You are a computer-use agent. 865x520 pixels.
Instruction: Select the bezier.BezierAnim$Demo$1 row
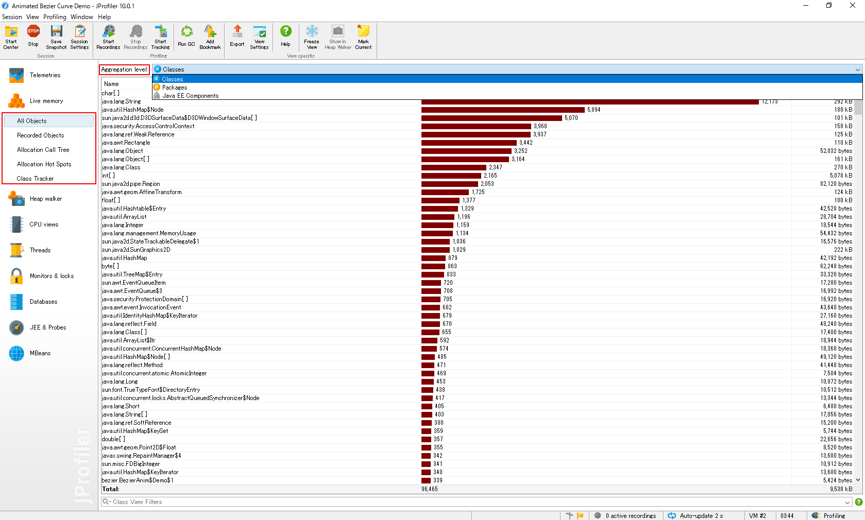click(477, 480)
